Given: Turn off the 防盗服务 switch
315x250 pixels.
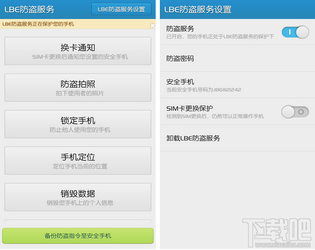Looking at the screenshot, I should click(x=295, y=32).
